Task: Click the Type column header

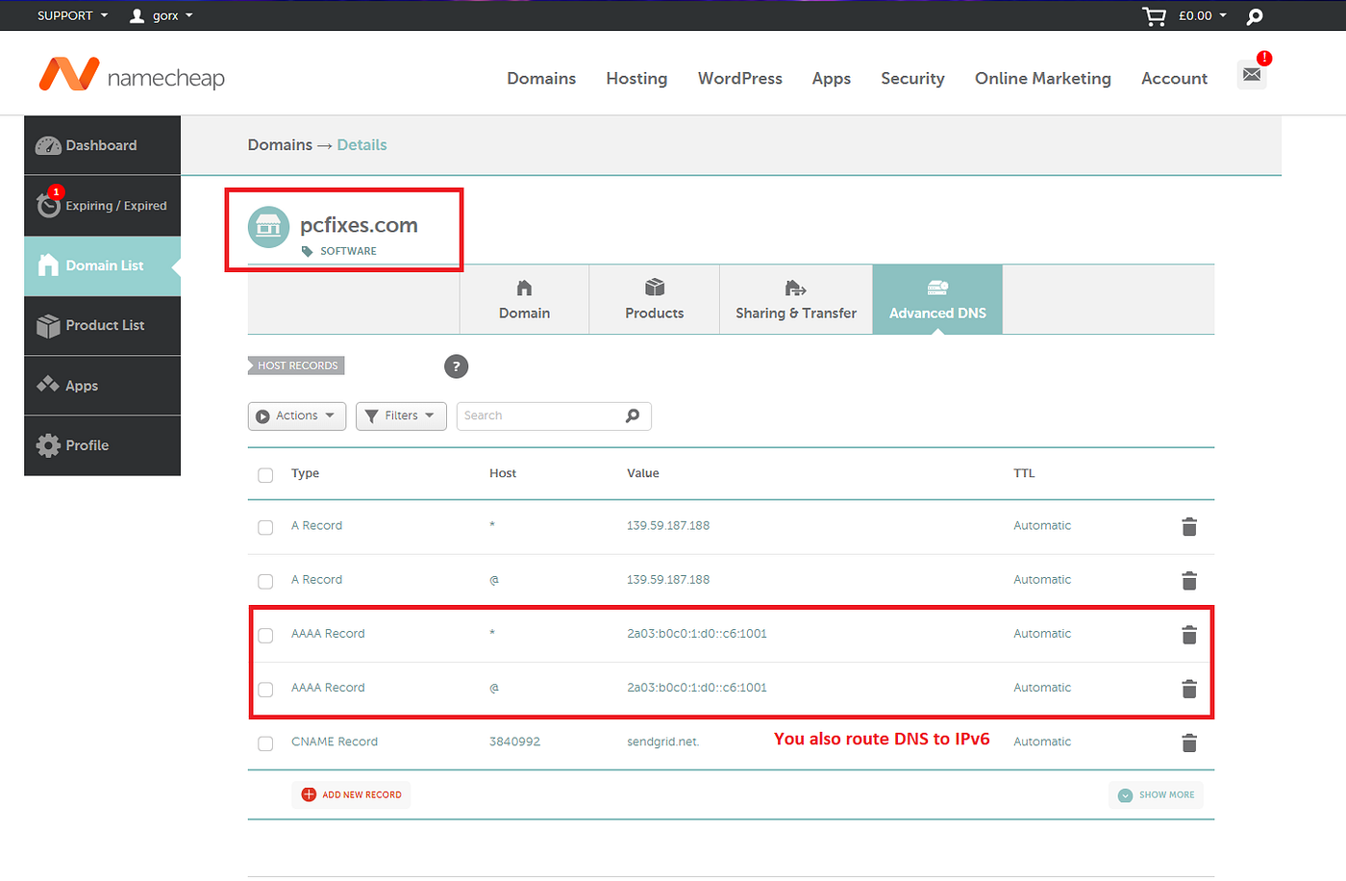Action: click(x=305, y=473)
